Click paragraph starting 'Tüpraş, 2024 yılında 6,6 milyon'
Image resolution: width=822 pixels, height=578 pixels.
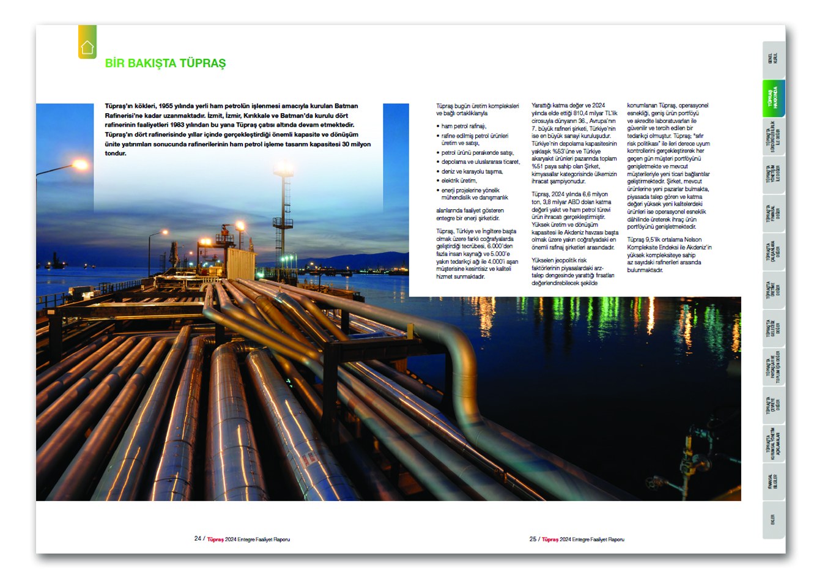[575, 221]
